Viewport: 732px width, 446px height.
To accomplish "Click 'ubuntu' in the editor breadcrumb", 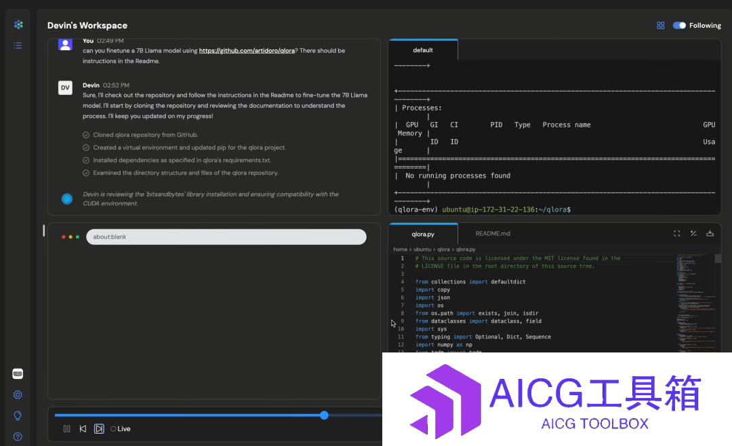I will tap(422, 249).
